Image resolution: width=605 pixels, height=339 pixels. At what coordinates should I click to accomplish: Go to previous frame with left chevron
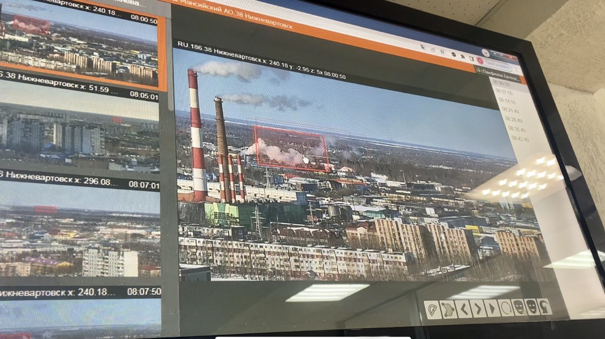tap(463, 308)
